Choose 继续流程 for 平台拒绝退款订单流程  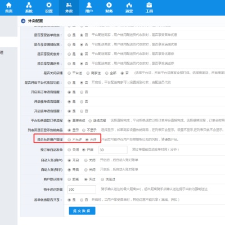90,121
